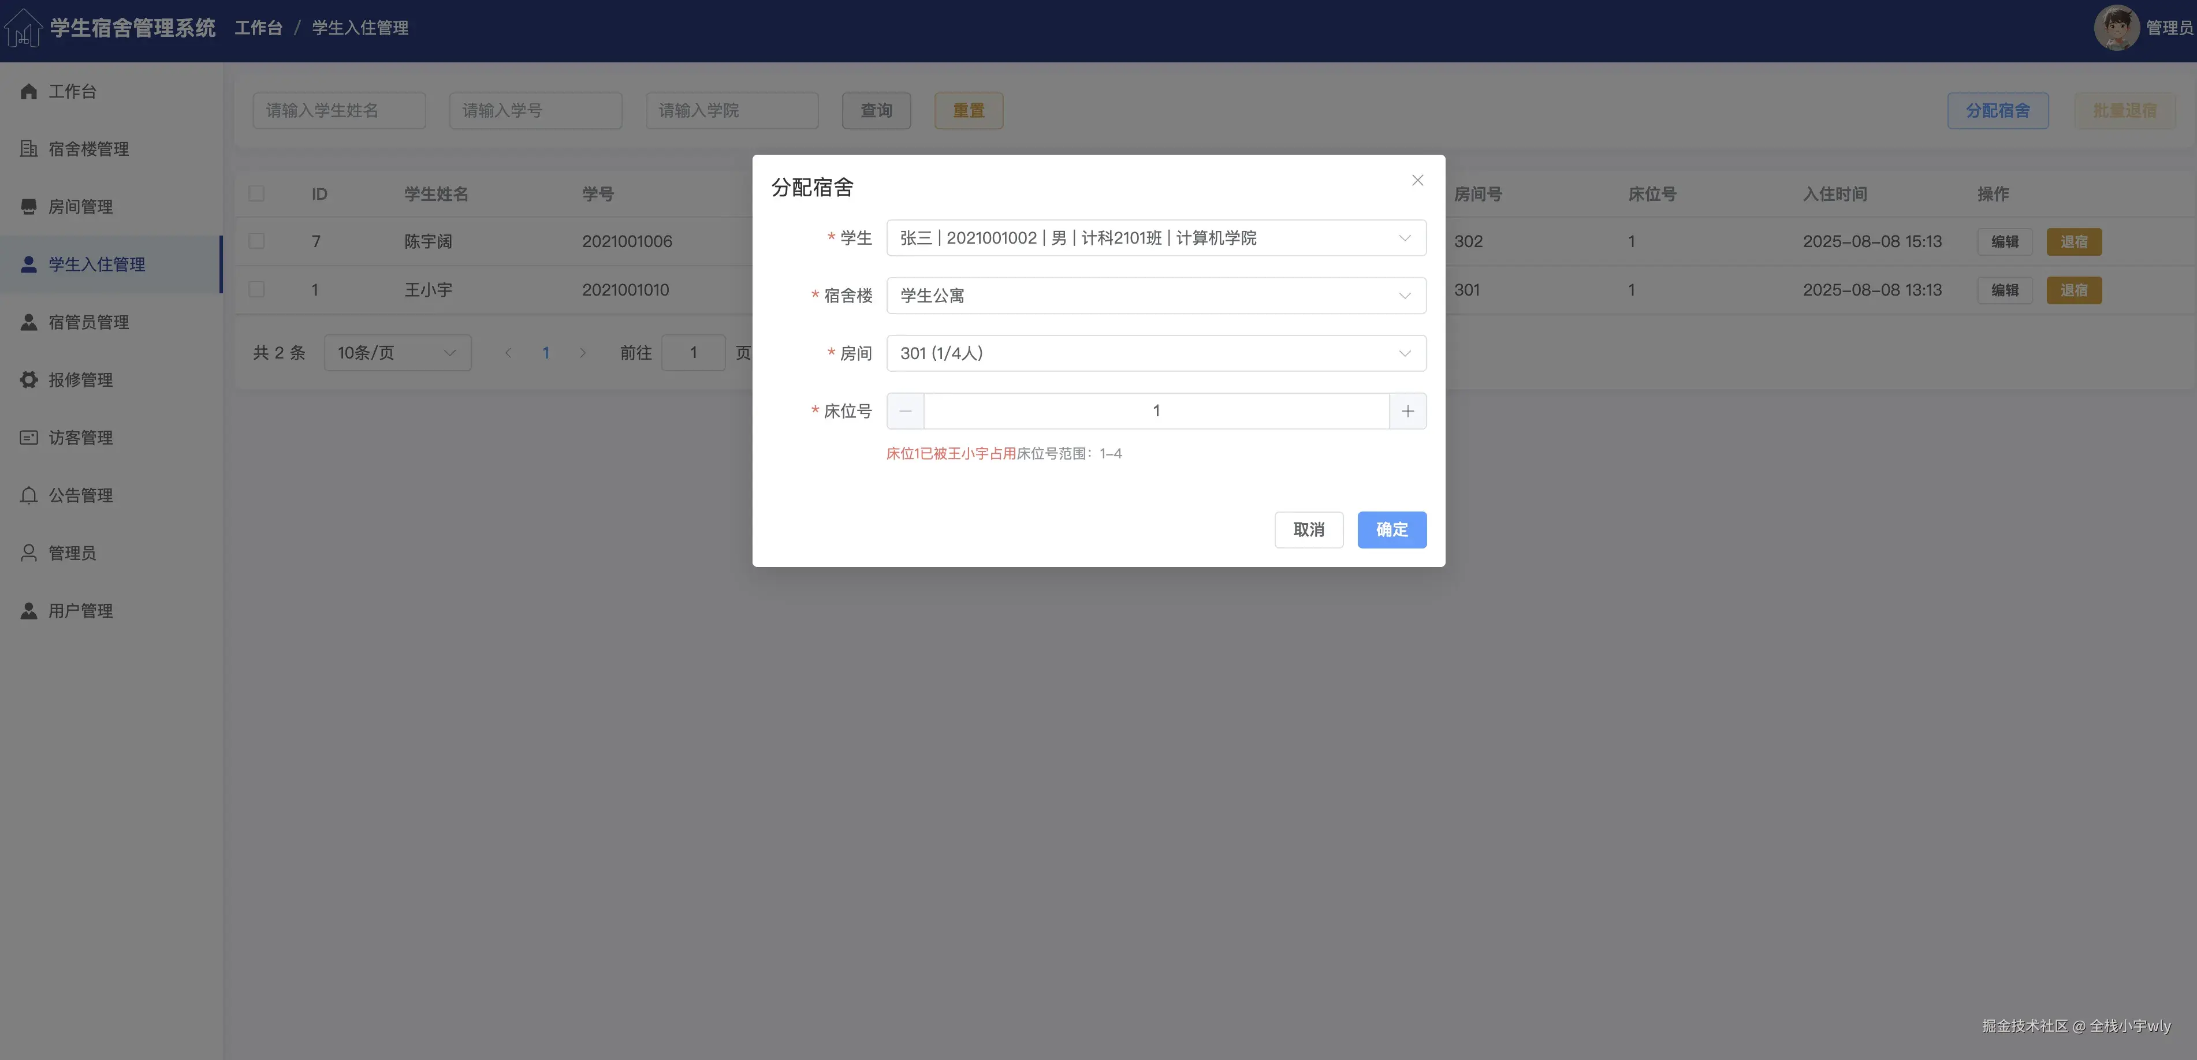
Task: Click the 确定 confirm button
Action: 1391,529
